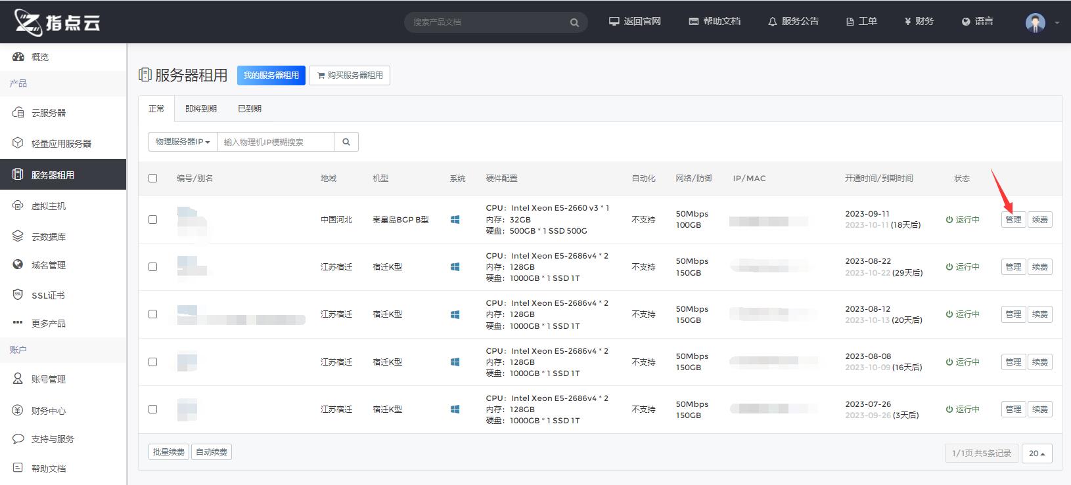This screenshot has height=485, width=1071.
Task: Click 购买服务器租用 button
Action: click(350, 75)
